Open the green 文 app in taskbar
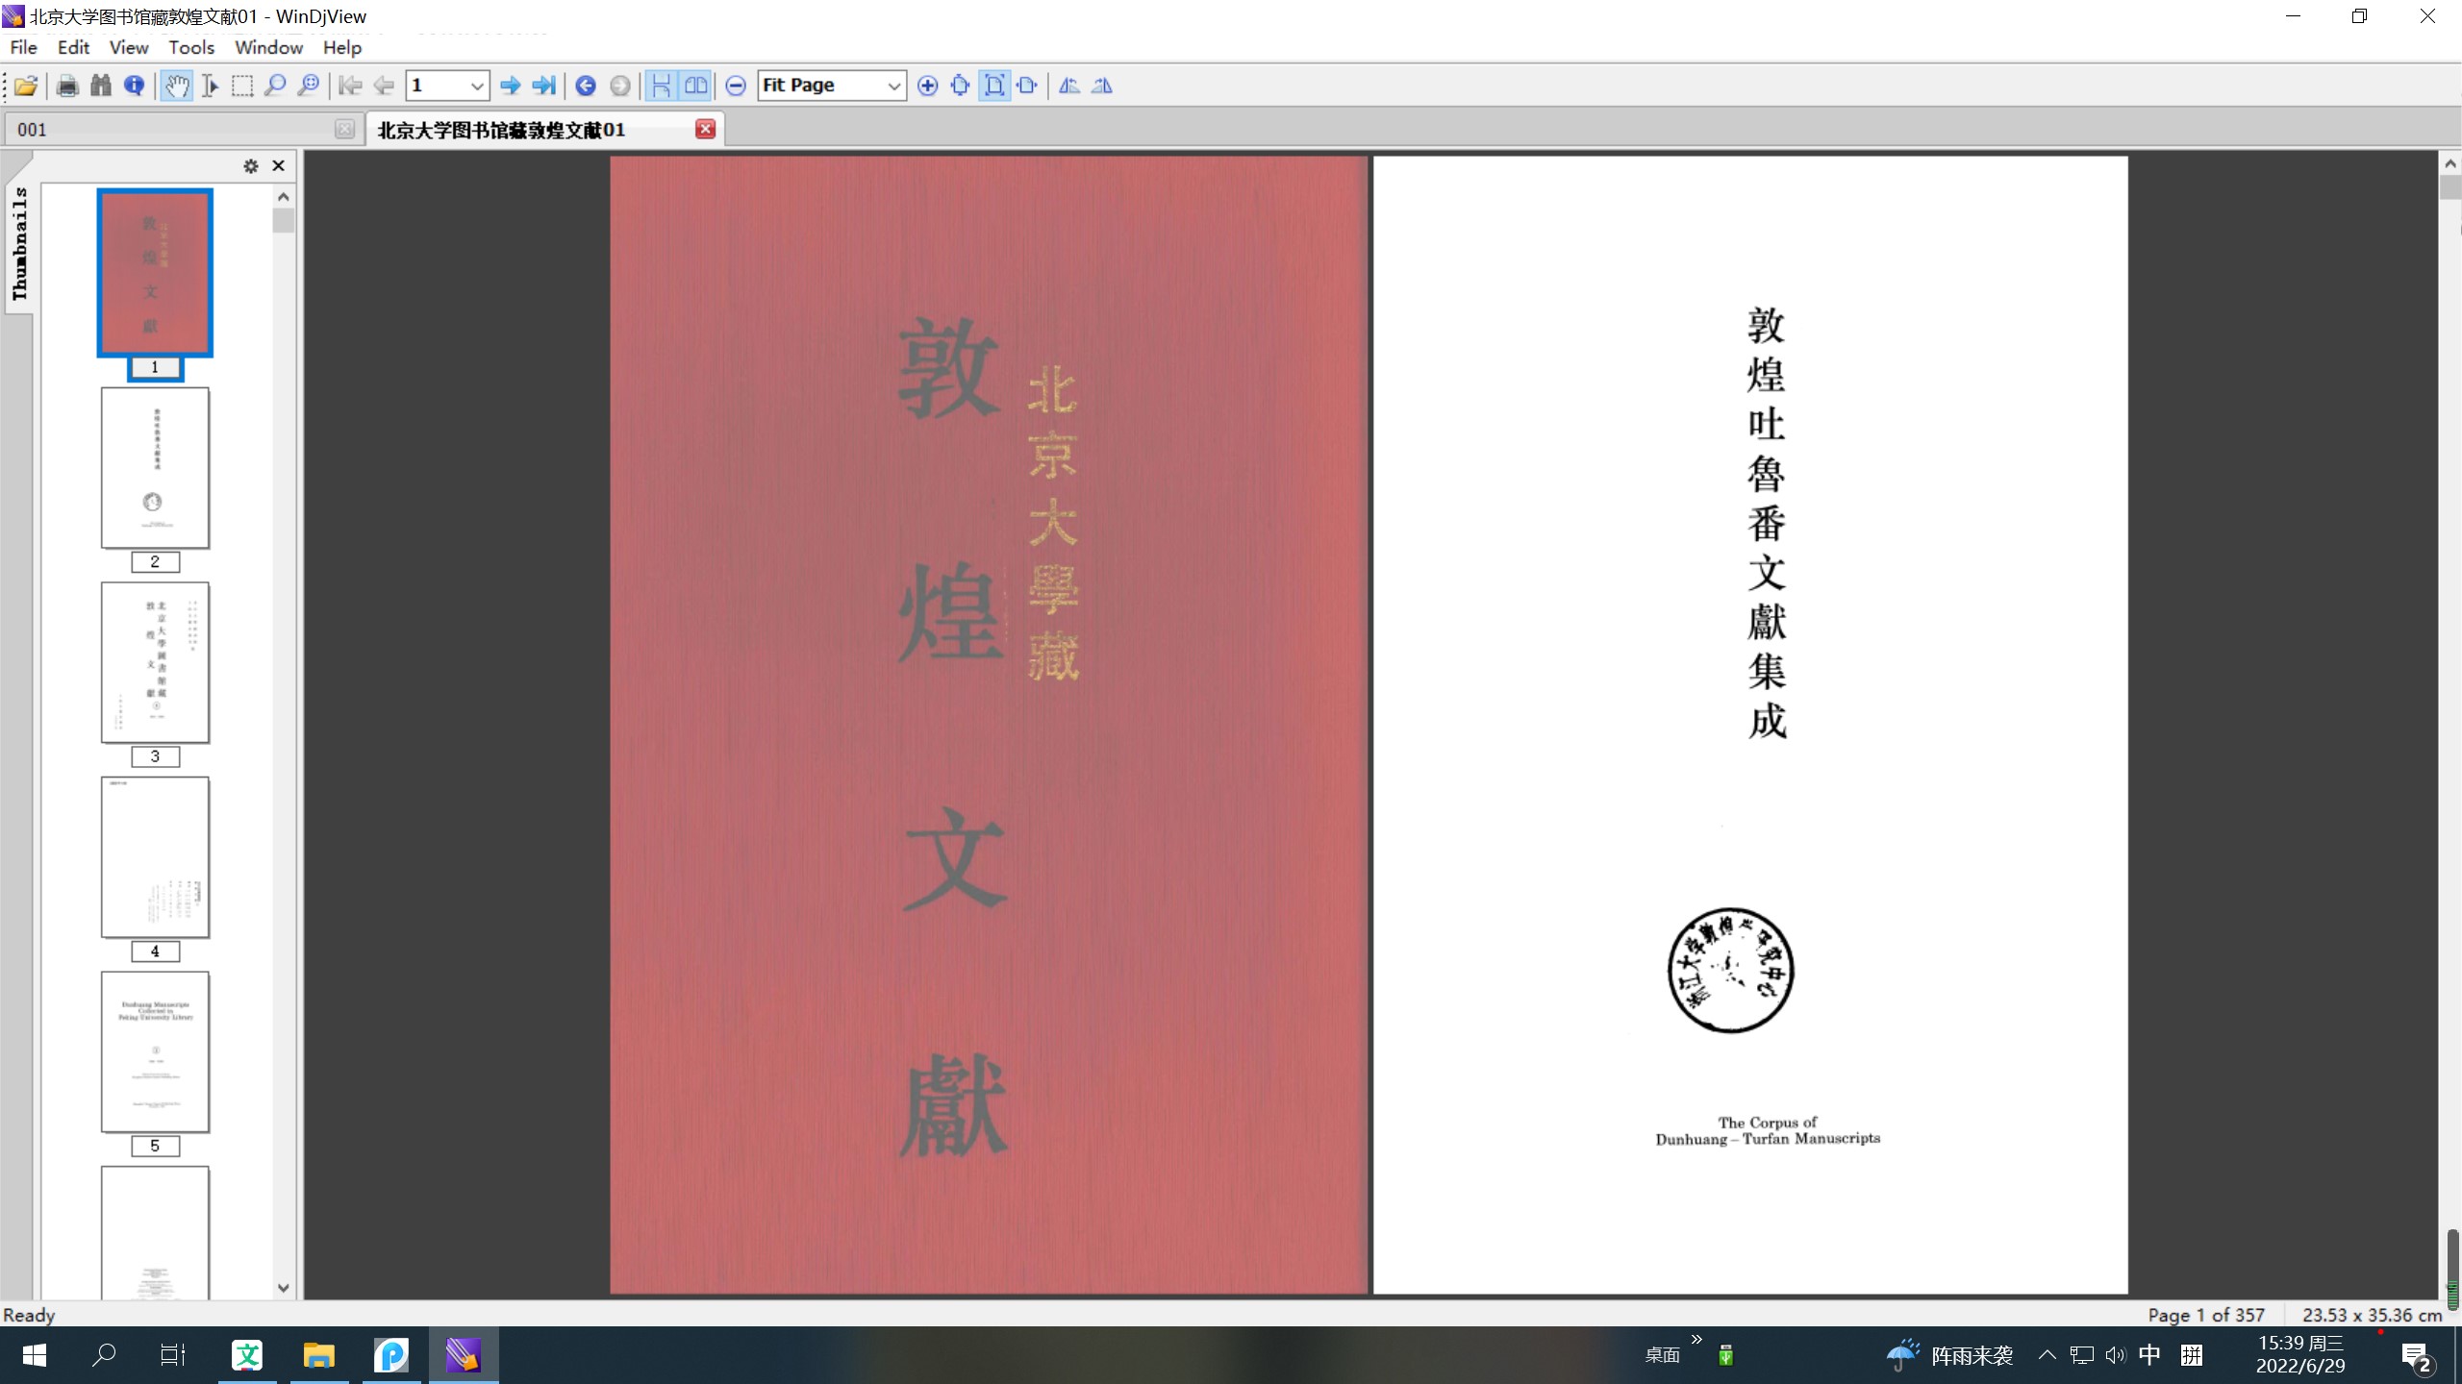 (247, 1355)
